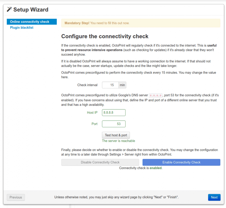This screenshot has width=226, height=208.
Task: Click the red 8.8.8.8 code snippet
Action: click(155, 96)
